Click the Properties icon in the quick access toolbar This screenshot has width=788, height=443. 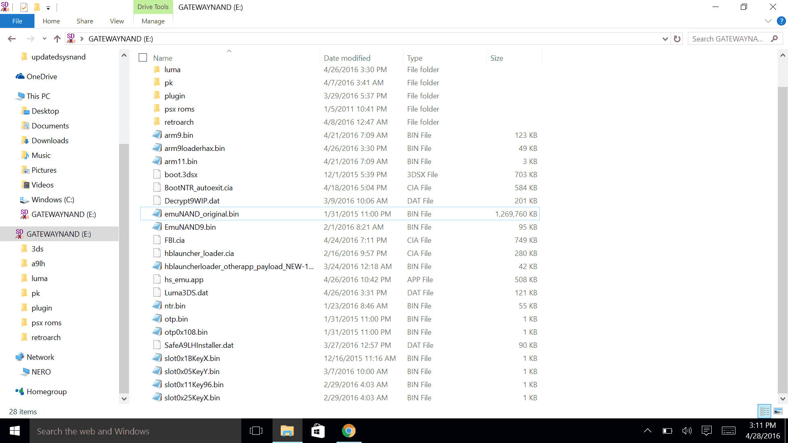coord(24,7)
